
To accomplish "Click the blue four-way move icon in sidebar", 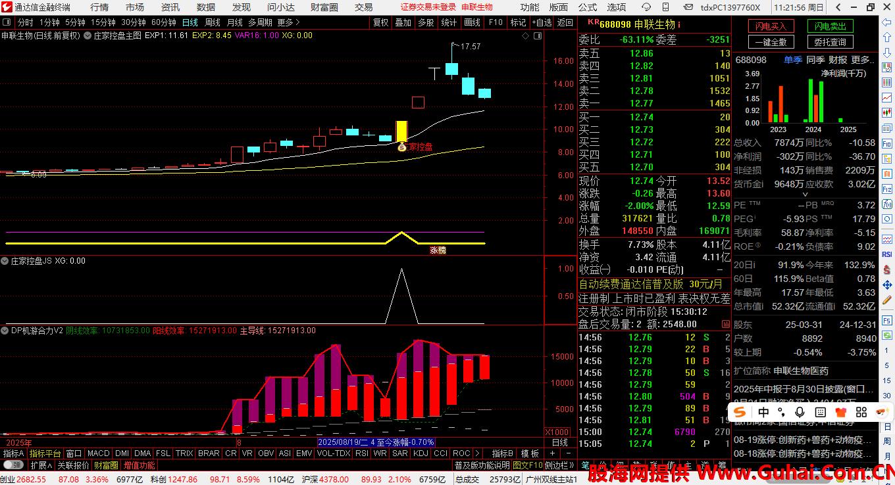I will tap(886, 285).
